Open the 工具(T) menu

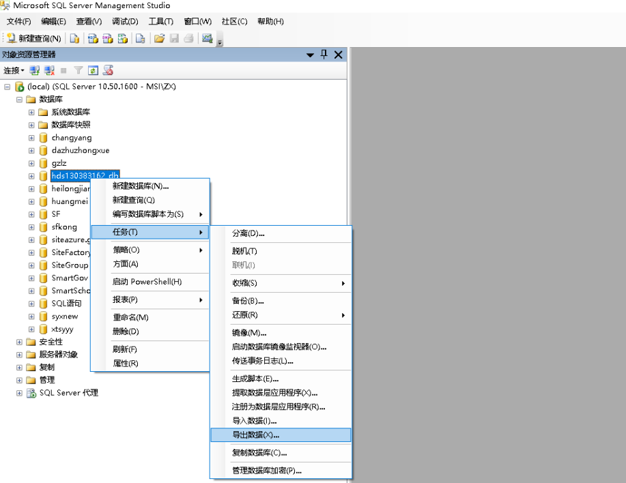[160, 21]
